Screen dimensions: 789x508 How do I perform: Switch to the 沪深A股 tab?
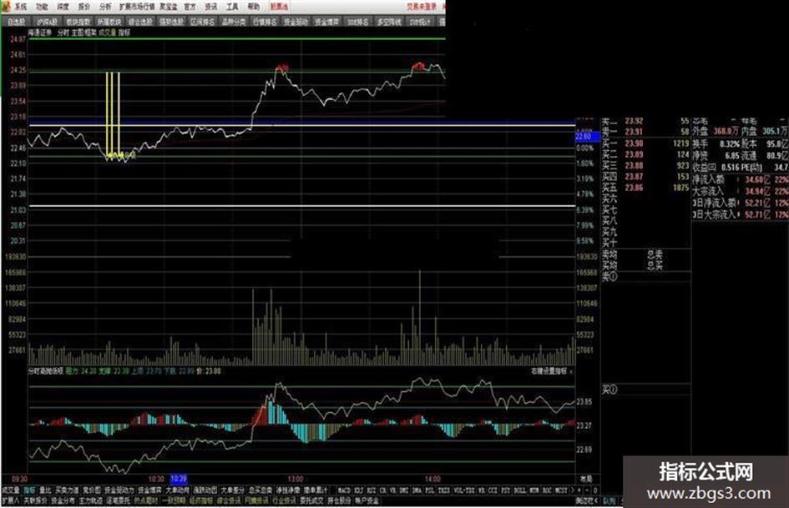click(48, 22)
